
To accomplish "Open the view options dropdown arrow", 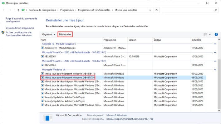I will [x=210, y=34].
